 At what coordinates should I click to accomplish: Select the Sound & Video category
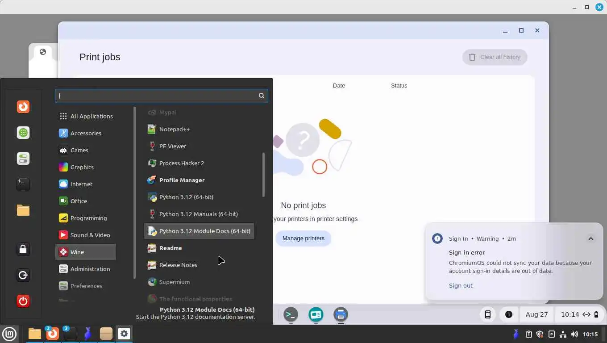tap(85, 235)
